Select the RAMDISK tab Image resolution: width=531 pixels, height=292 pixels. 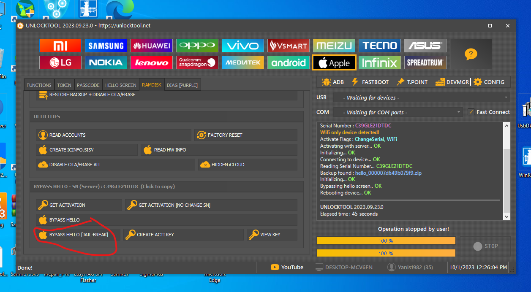[x=152, y=85]
